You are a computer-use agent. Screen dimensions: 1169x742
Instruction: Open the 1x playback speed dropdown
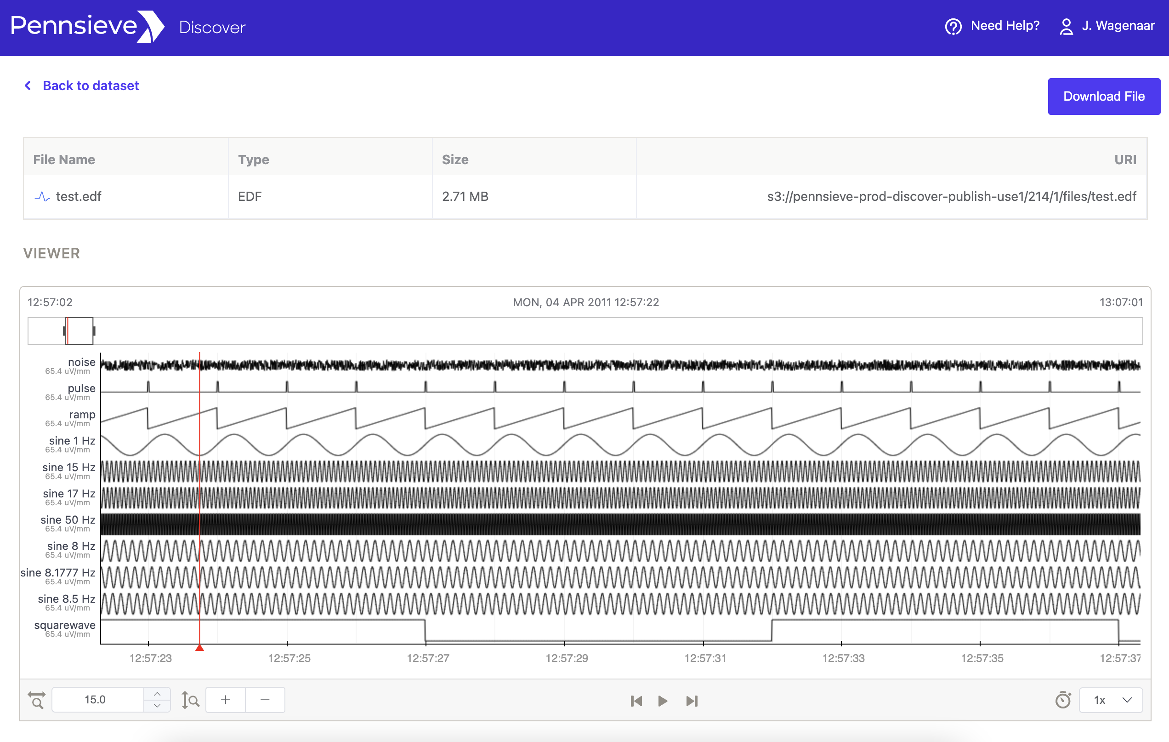coord(1110,700)
